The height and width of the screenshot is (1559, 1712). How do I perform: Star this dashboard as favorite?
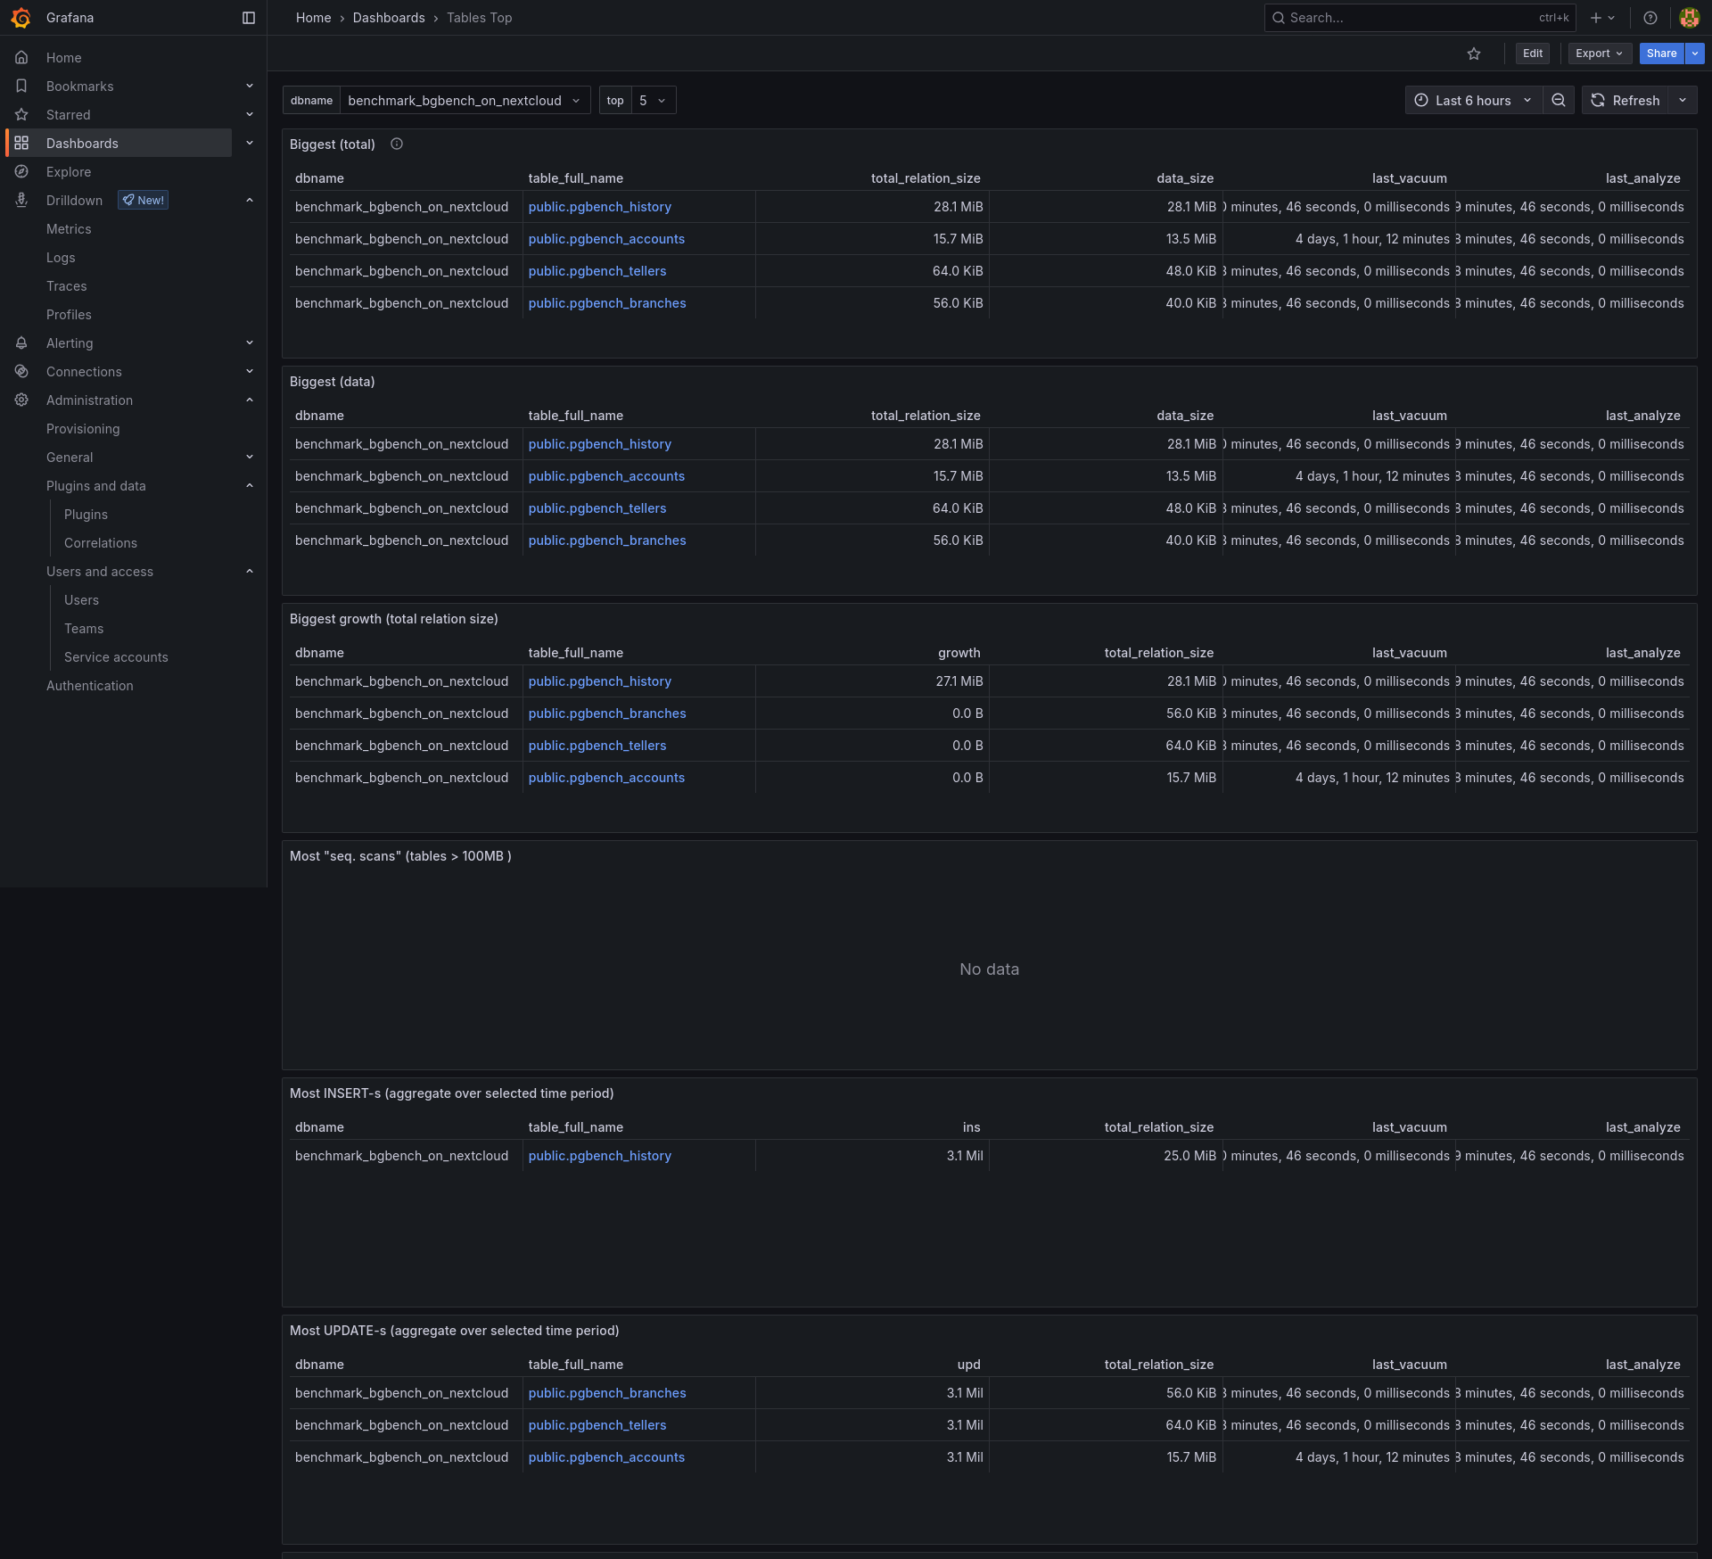1474,54
